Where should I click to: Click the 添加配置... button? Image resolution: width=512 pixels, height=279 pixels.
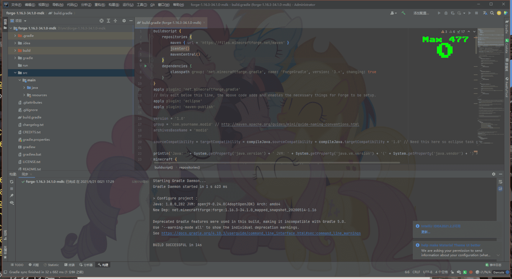pyautogui.click(x=421, y=13)
